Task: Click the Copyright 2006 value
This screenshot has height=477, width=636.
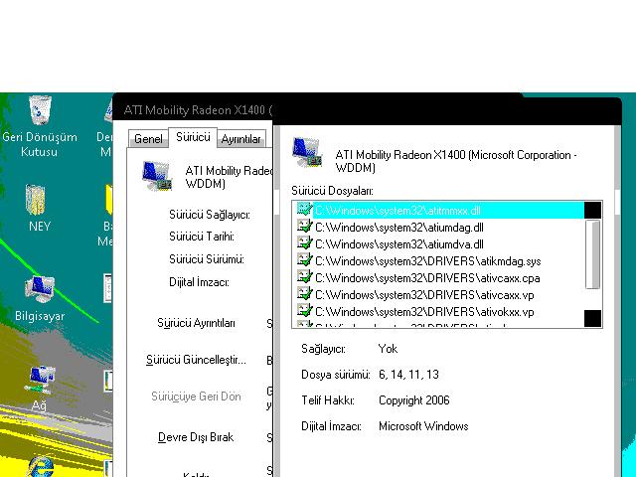Action: click(414, 400)
